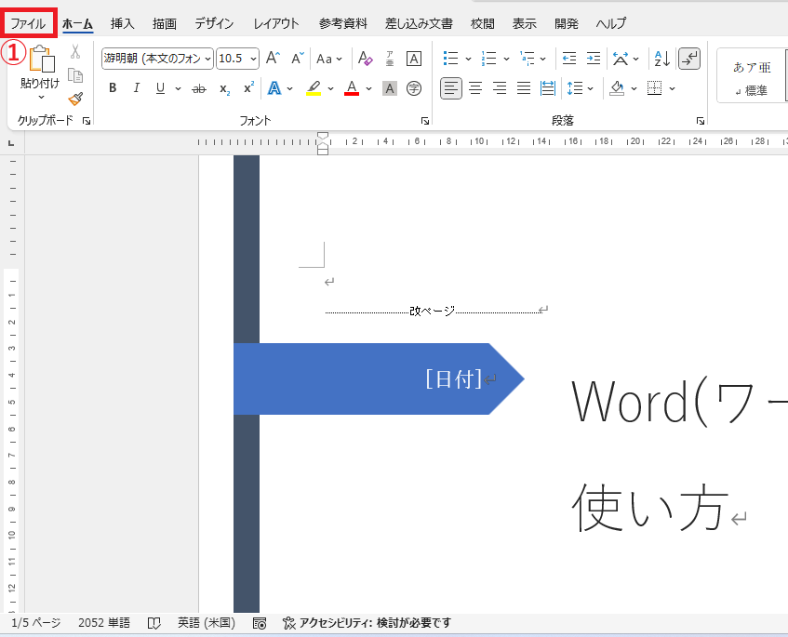Screen dimensions: 788x637
Task: Toggle bold formatting
Action: click(113, 88)
